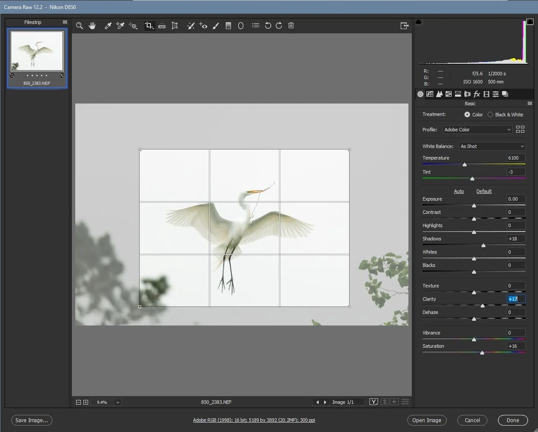Select the Black & White treatment option
This screenshot has height=432, width=538.
click(491, 115)
